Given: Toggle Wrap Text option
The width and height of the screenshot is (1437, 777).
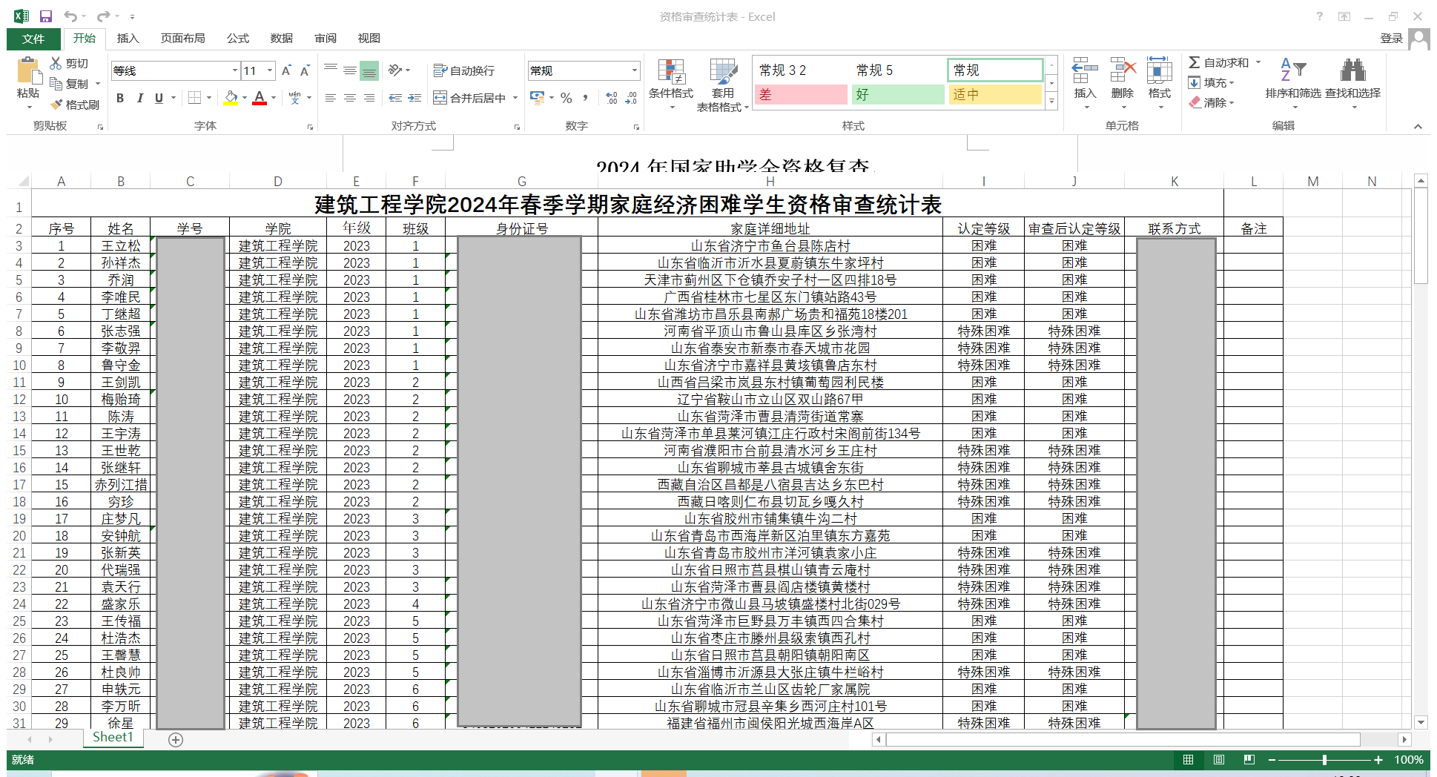Looking at the screenshot, I should click(464, 71).
